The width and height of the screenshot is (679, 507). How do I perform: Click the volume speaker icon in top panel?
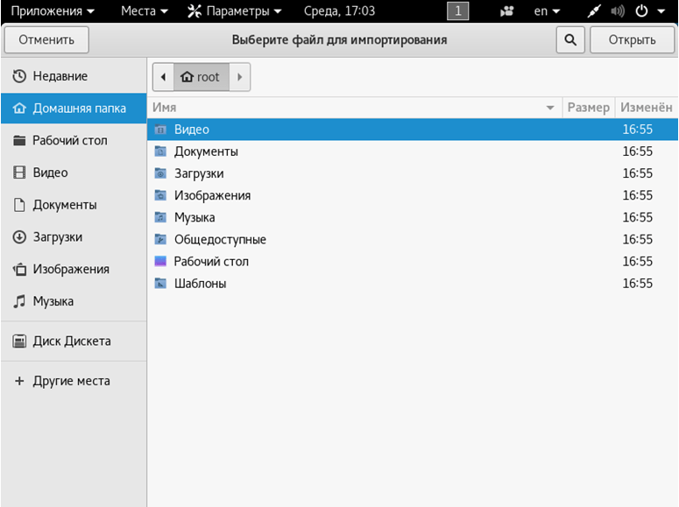point(618,11)
